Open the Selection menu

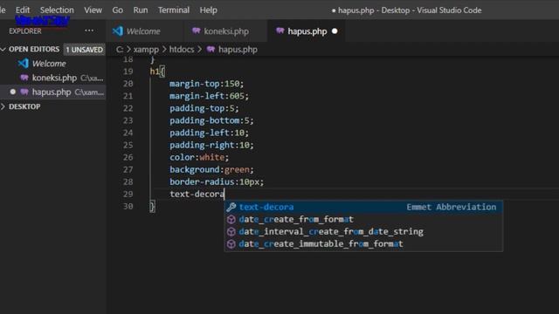(57, 10)
